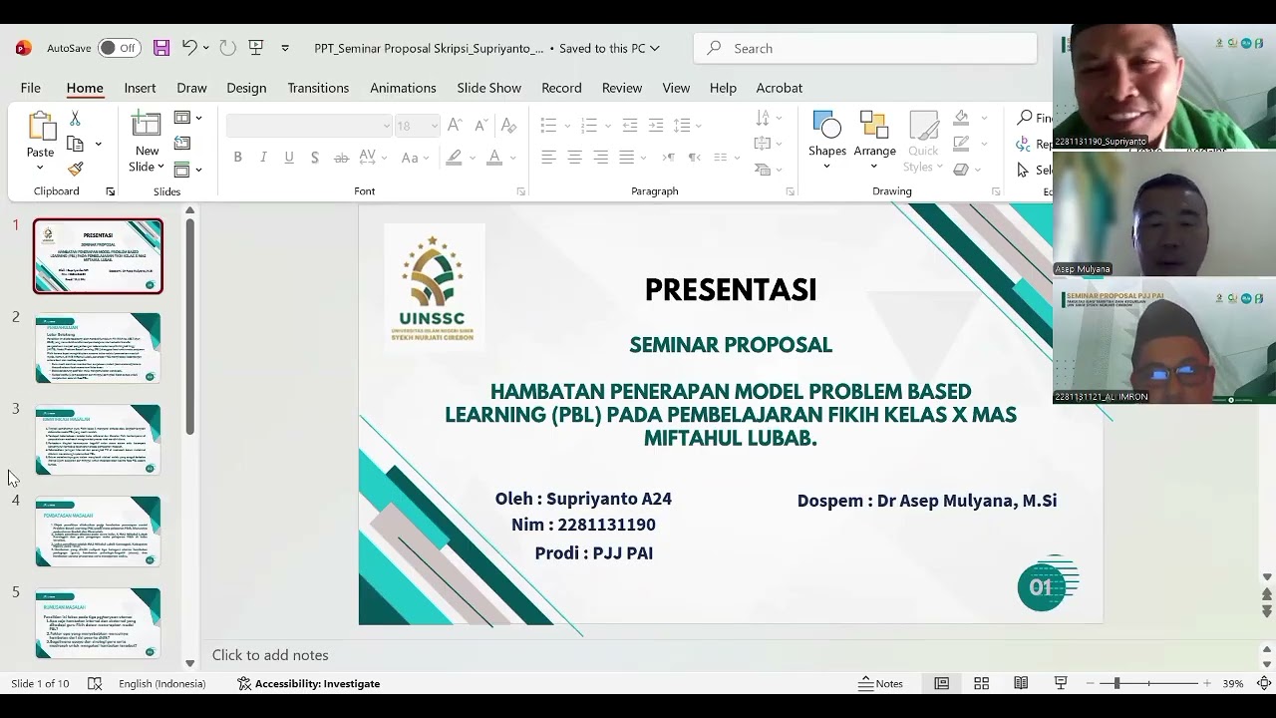The width and height of the screenshot is (1276, 718).
Task: Start presentation from beginning icon
Action: click(x=256, y=48)
